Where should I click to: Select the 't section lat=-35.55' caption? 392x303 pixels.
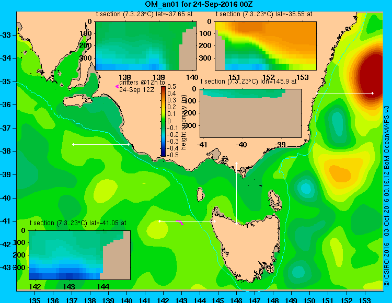point(264,14)
